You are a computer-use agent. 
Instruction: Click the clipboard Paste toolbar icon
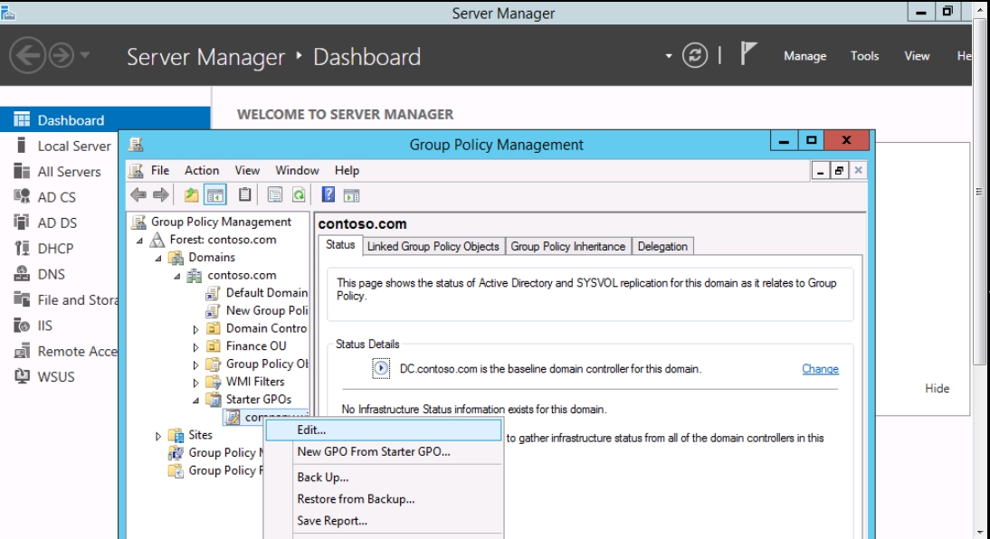[245, 195]
